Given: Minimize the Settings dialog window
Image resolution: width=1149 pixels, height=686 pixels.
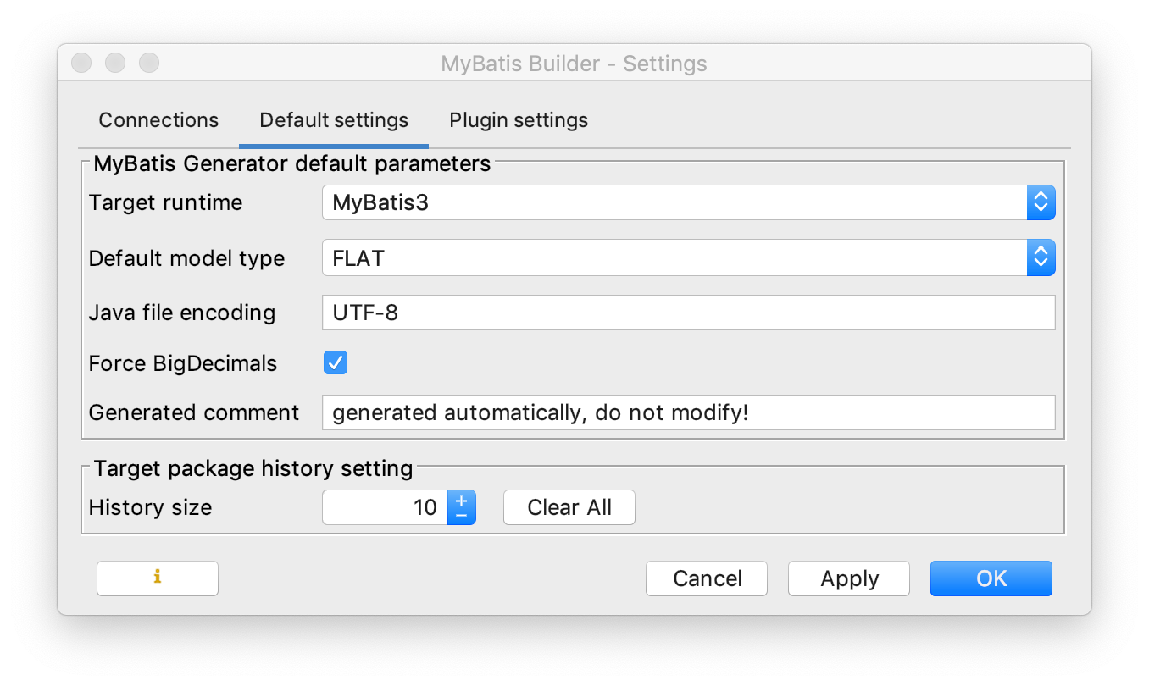Looking at the screenshot, I should point(115,64).
